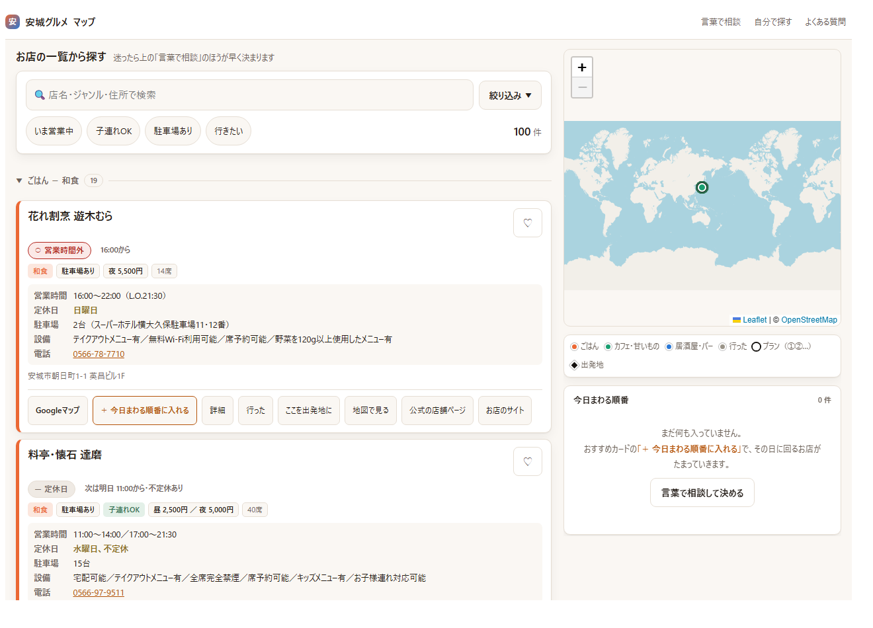Click the ごはん legend swatch
873x628 pixels.
pos(574,346)
